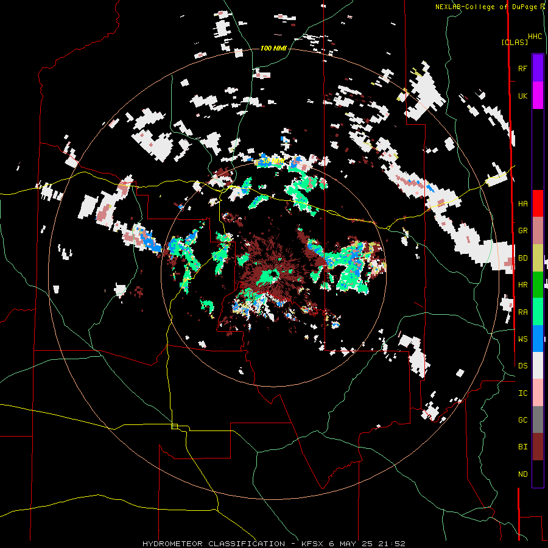Click the red HA legend color swatch

click(x=538, y=203)
